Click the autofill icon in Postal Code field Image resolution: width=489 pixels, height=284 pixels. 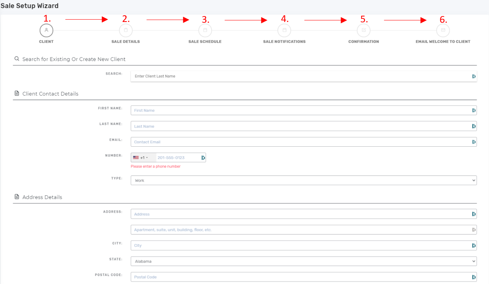[x=474, y=277]
